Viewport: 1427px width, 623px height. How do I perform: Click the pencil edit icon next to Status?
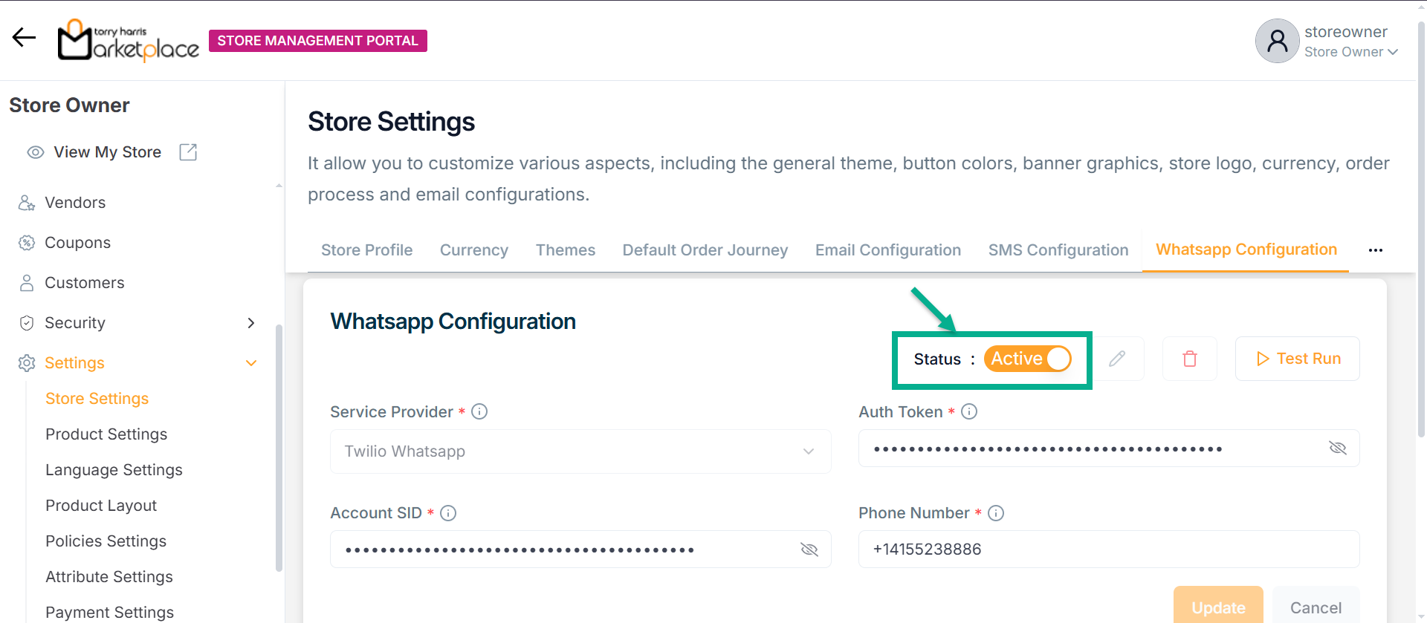[x=1116, y=359]
